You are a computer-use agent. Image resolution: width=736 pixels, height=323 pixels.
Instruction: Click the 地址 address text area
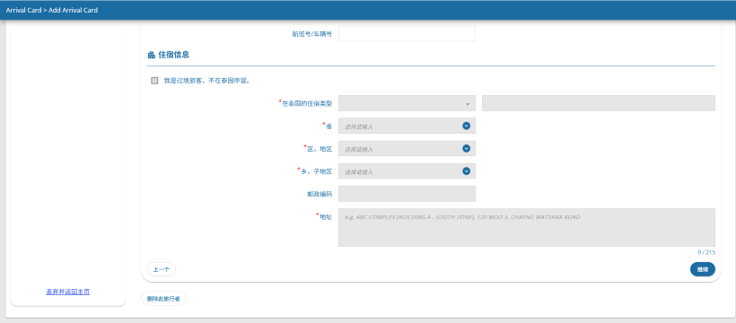527,227
